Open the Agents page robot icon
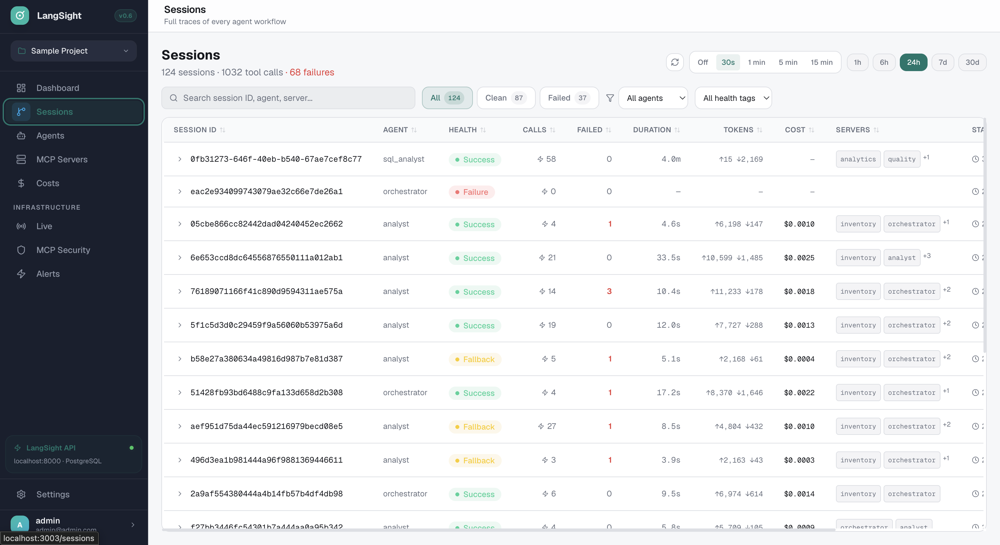 (21, 136)
